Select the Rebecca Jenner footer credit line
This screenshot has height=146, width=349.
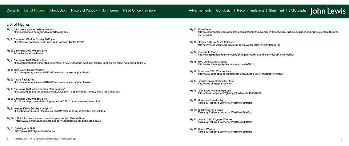[x=45, y=139]
